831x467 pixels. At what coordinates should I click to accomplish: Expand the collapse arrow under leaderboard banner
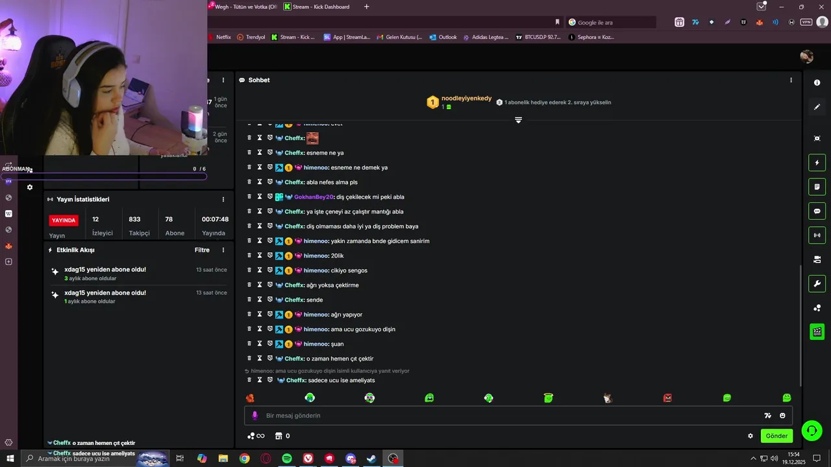click(x=518, y=120)
